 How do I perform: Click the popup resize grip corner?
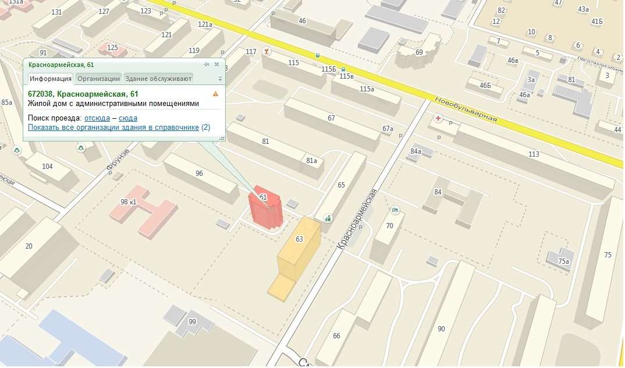pyautogui.click(x=222, y=138)
